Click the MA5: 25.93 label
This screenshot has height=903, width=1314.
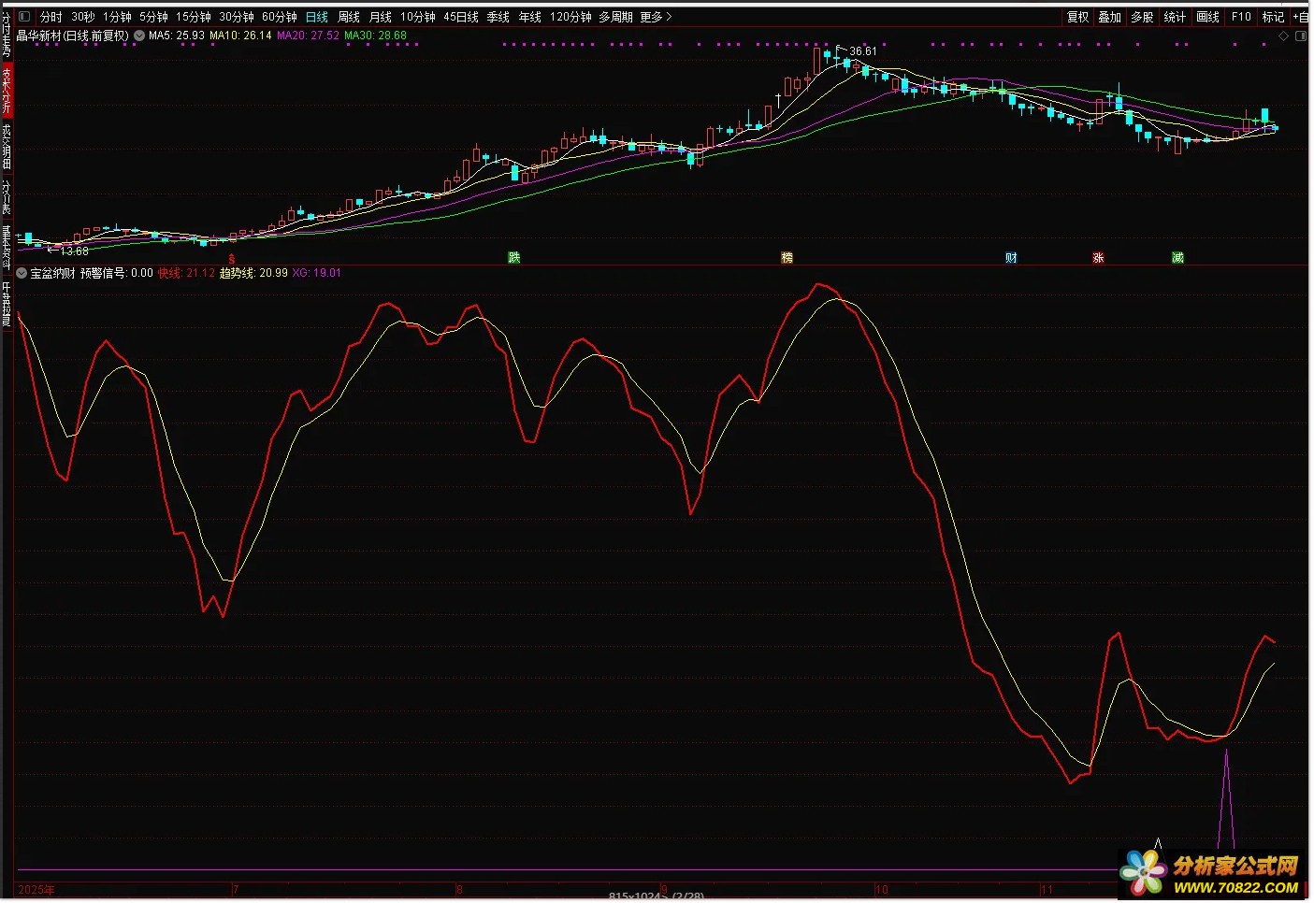(x=177, y=36)
